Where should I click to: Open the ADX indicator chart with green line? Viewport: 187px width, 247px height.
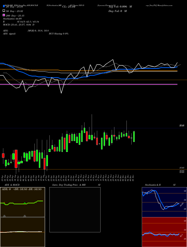click(22, 202)
